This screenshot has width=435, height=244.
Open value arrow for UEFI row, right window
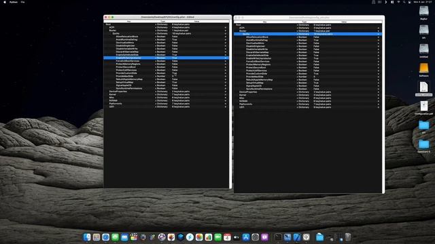click(378, 107)
